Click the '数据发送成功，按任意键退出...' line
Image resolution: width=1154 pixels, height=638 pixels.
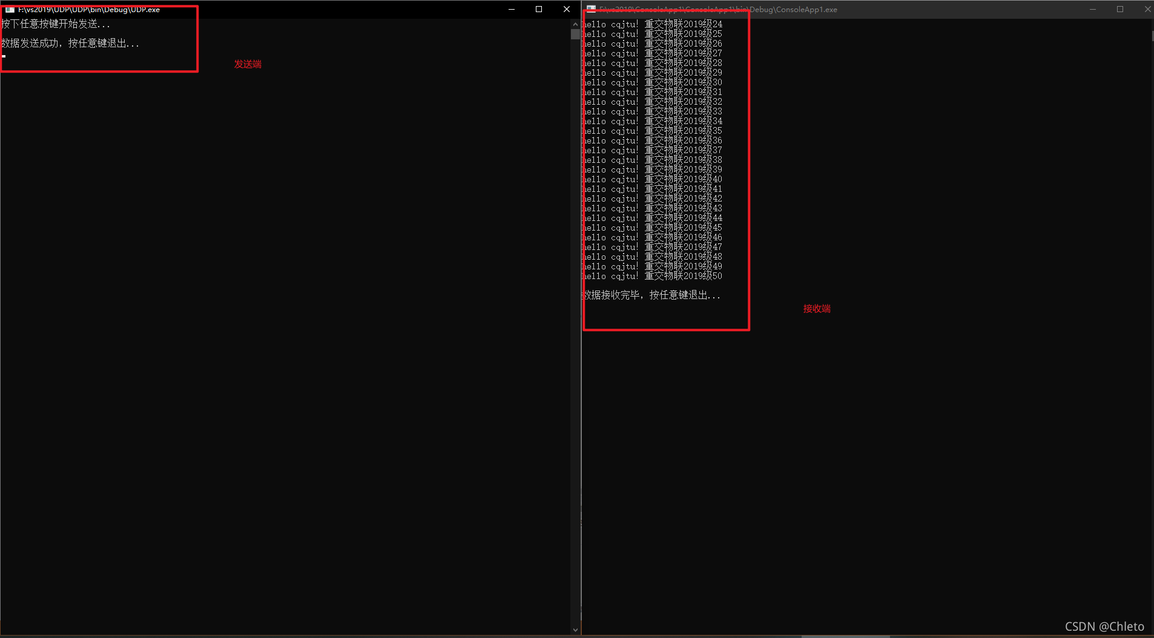tap(70, 43)
